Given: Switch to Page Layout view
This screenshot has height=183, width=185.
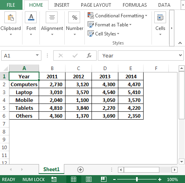Looking at the screenshot, I should [89, 179].
